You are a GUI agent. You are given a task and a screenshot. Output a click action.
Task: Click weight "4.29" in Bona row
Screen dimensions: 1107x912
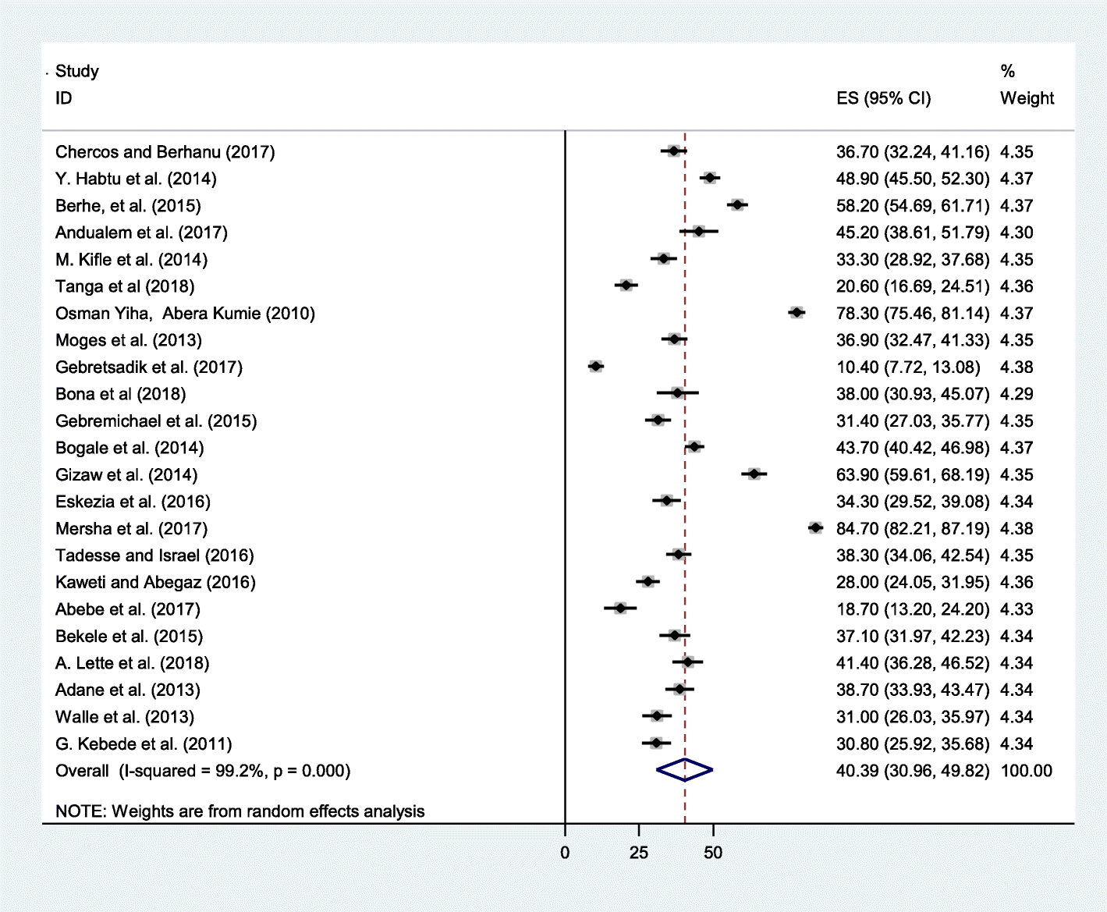click(1017, 394)
